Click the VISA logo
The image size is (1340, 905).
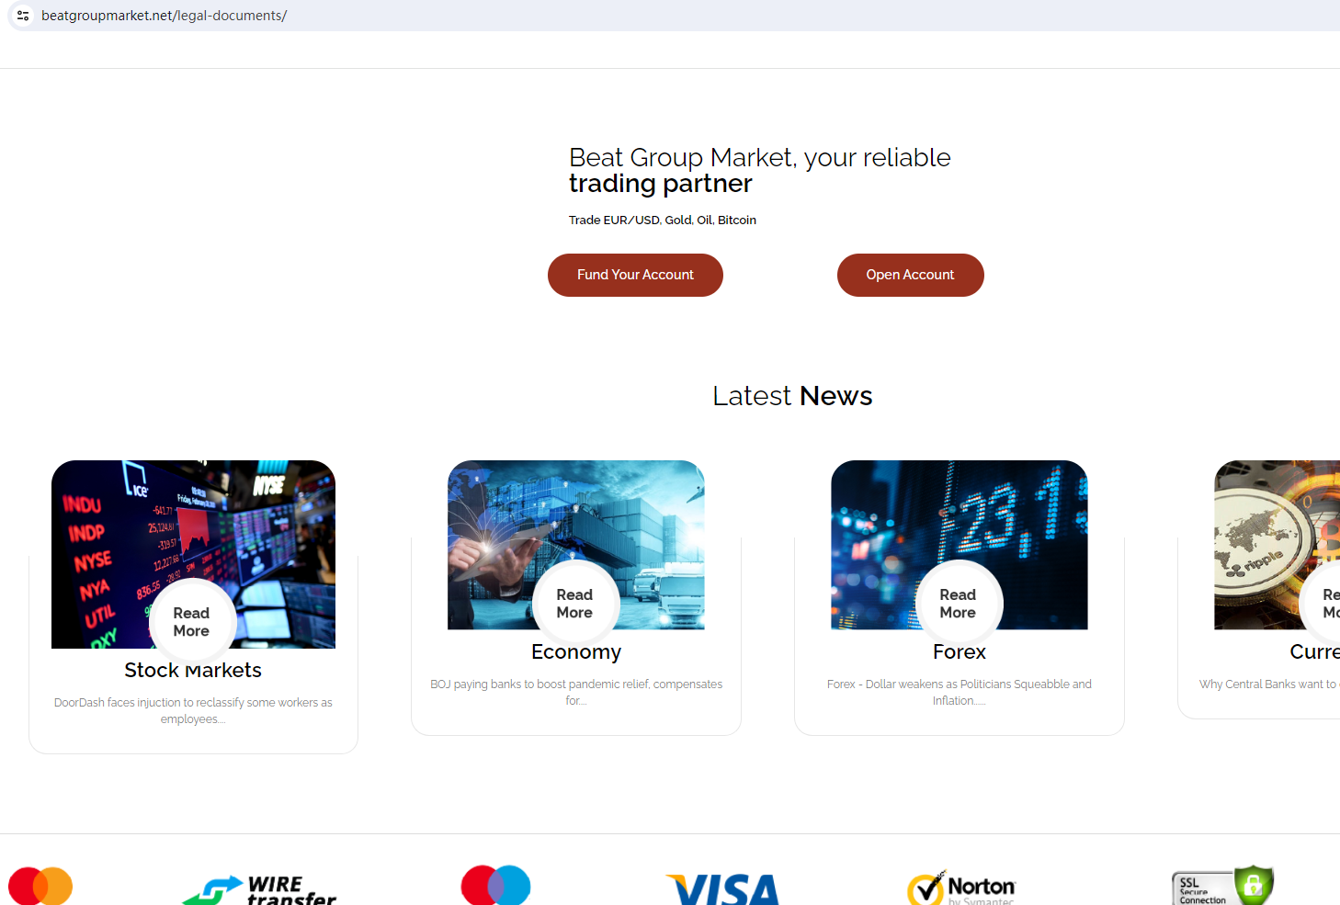point(722,888)
